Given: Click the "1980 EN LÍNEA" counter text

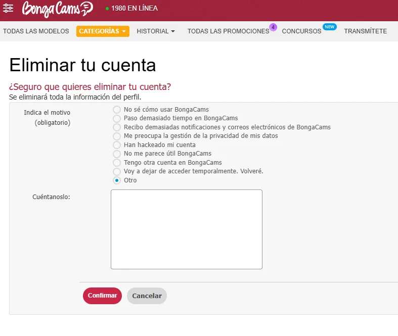Looking at the screenshot, I should (x=135, y=9).
